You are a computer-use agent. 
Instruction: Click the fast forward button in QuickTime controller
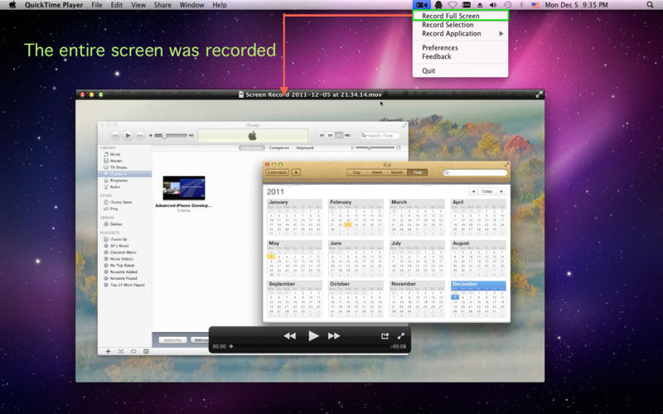(x=334, y=336)
